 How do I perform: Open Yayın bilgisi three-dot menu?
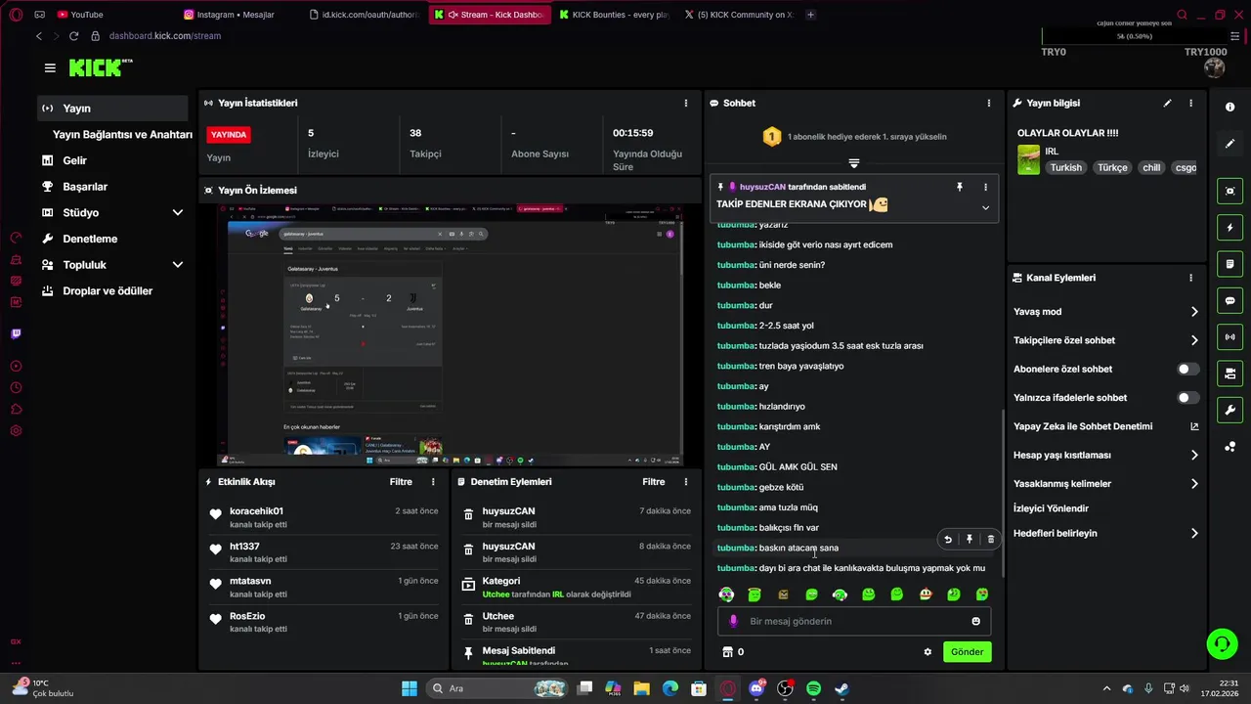1190,103
